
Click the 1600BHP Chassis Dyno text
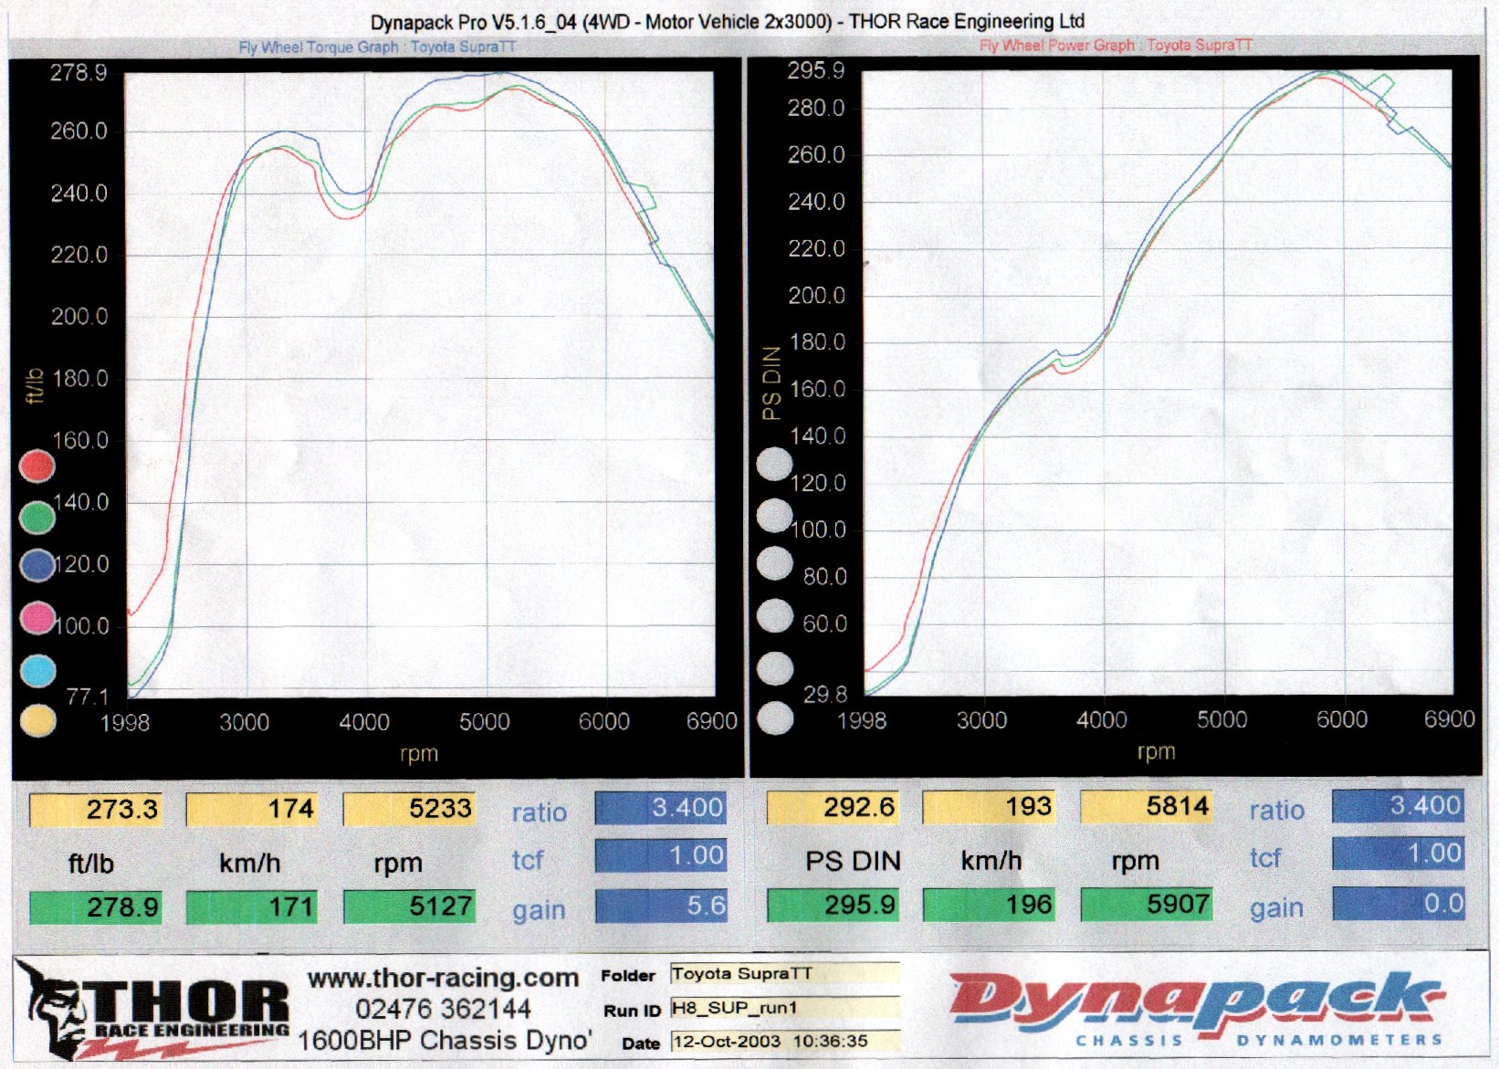tap(445, 1041)
